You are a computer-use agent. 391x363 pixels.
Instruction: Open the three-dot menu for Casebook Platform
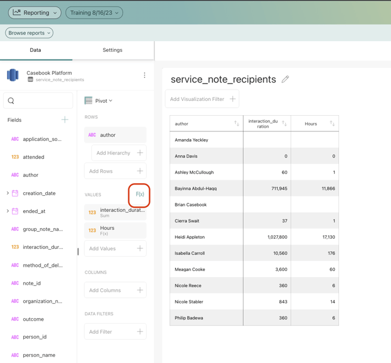pos(144,75)
